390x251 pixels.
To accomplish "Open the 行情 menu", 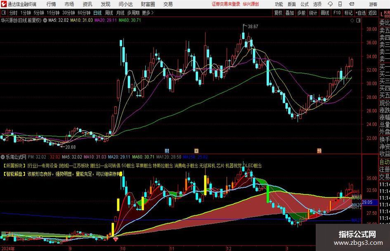I will click(x=51, y=4).
